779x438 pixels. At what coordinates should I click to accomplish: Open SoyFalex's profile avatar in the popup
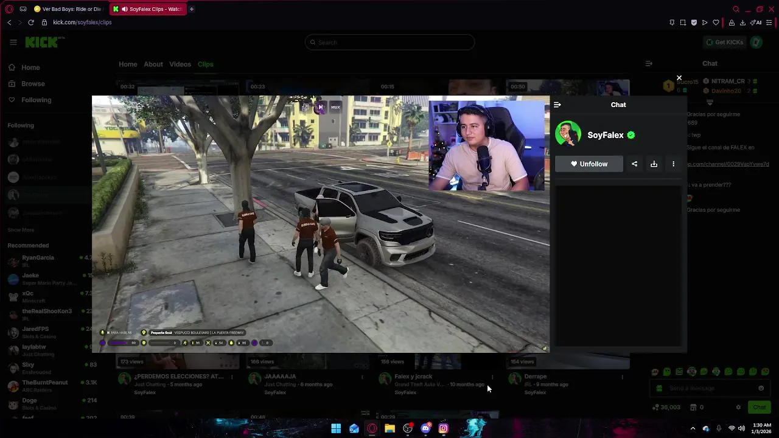[568, 134]
